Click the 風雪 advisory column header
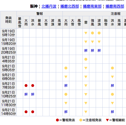Viewport: 126px width, 125px height. [x=79, y=22]
